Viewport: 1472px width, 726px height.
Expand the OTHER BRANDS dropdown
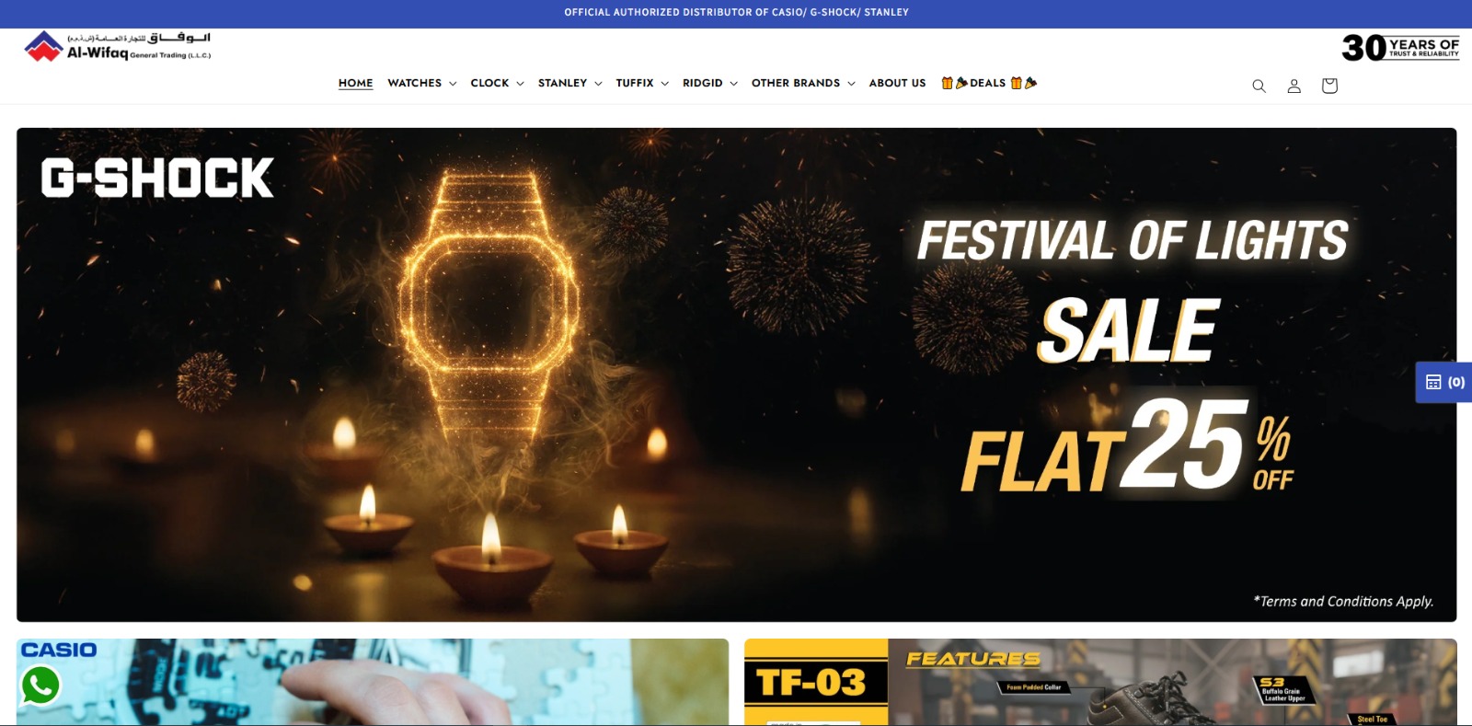point(803,83)
